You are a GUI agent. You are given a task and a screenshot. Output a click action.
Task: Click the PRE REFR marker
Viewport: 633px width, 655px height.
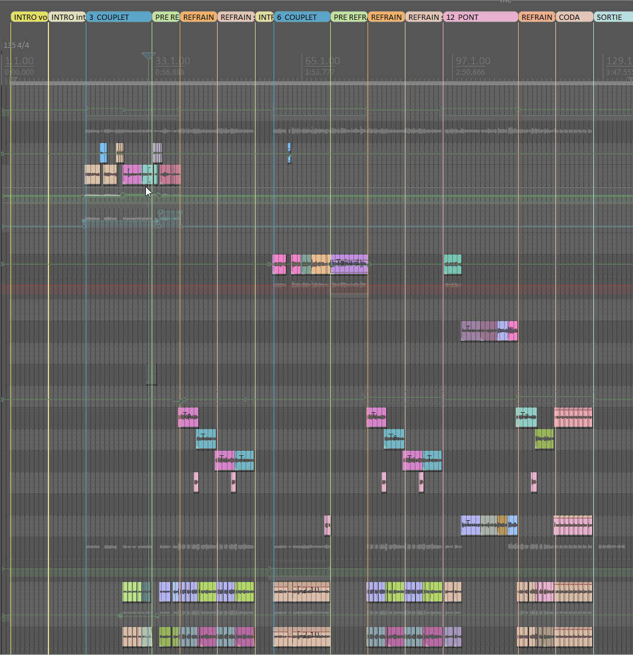coord(349,17)
